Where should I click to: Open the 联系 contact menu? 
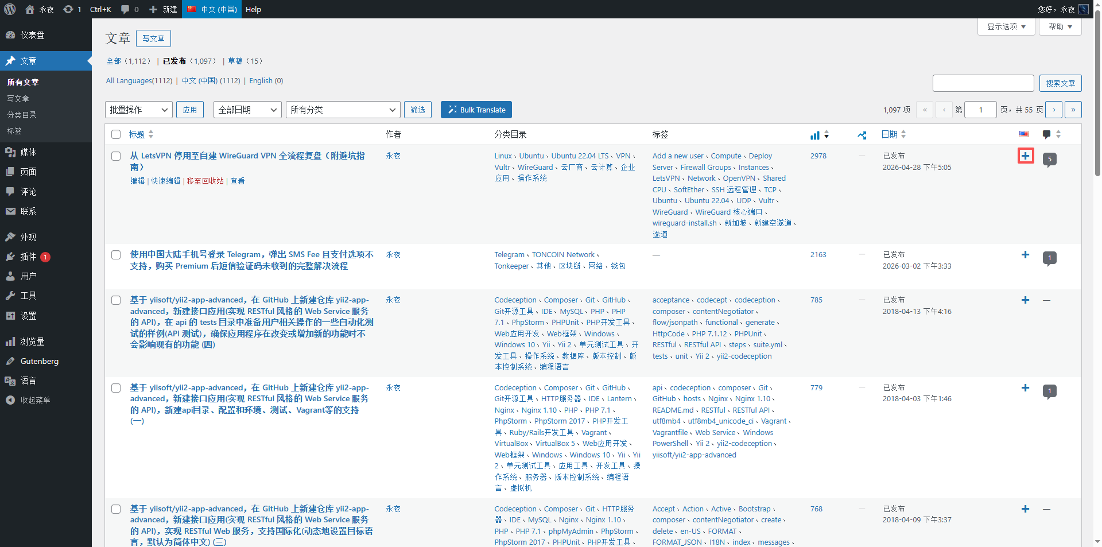(46, 211)
